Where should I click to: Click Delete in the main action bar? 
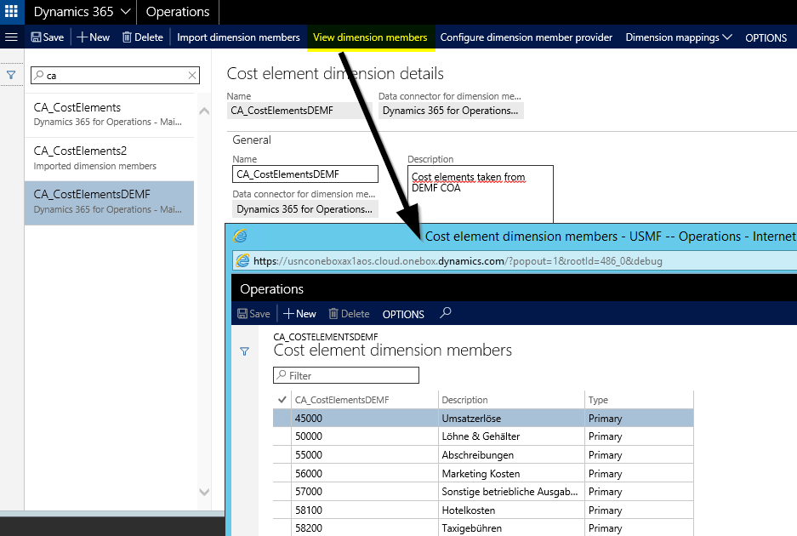[142, 37]
